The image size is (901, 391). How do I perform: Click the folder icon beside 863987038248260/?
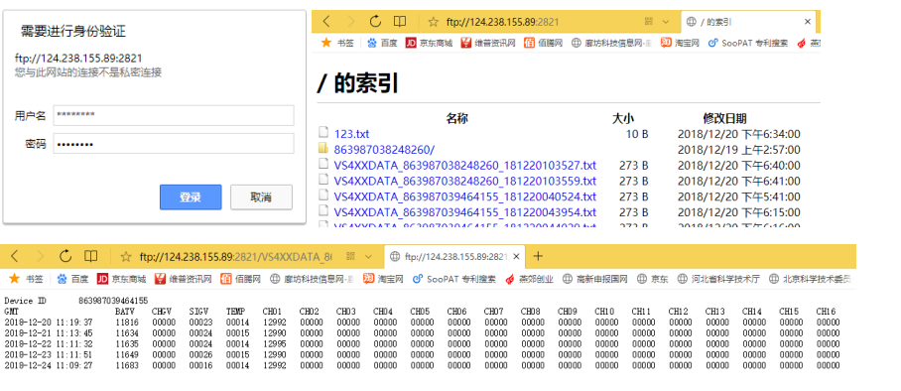(323, 149)
